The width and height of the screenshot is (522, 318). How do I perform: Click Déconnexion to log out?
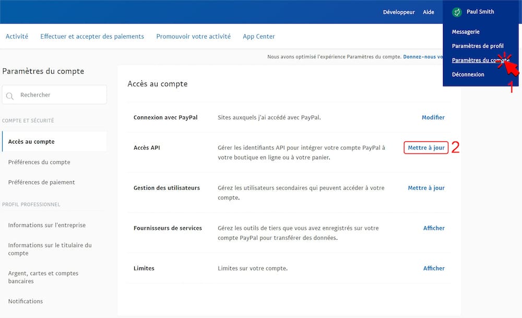coord(468,74)
